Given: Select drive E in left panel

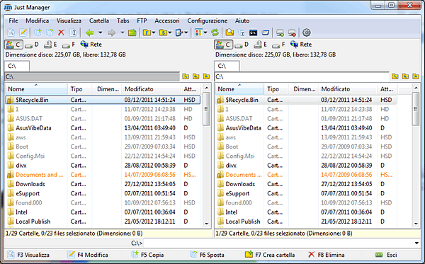Looking at the screenshot, I should (x=51, y=45).
